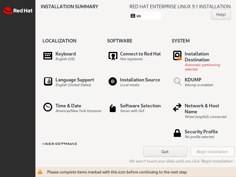236x177 pixels.
Task: Click 'Wired (enp0s3) connected' status text
Action: click(x=205, y=117)
